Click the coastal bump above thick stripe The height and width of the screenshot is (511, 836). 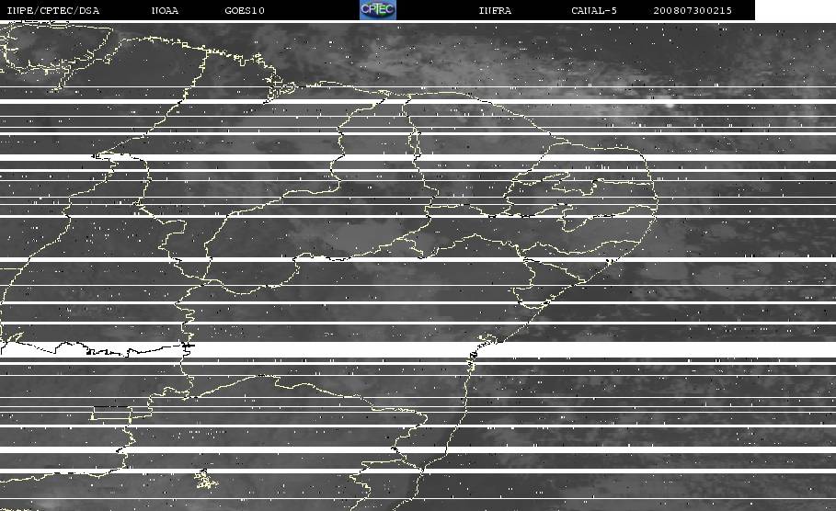(x=488, y=338)
